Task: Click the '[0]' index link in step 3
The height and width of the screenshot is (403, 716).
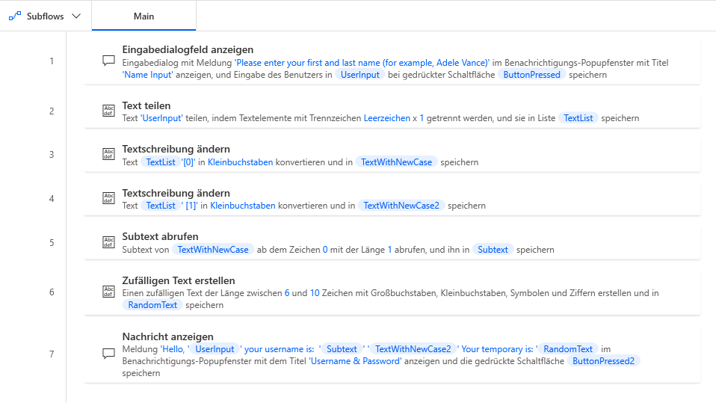Action: coord(188,161)
